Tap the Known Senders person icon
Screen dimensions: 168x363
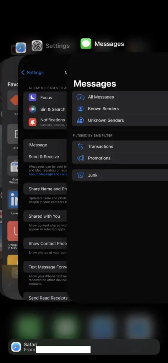(81, 108)
